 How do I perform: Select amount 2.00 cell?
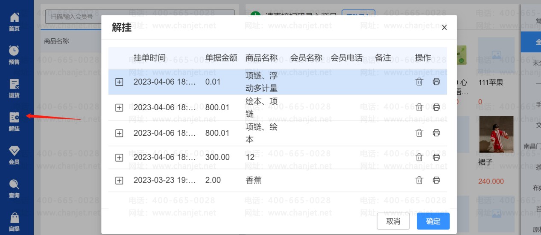click(x=213, y=180)
